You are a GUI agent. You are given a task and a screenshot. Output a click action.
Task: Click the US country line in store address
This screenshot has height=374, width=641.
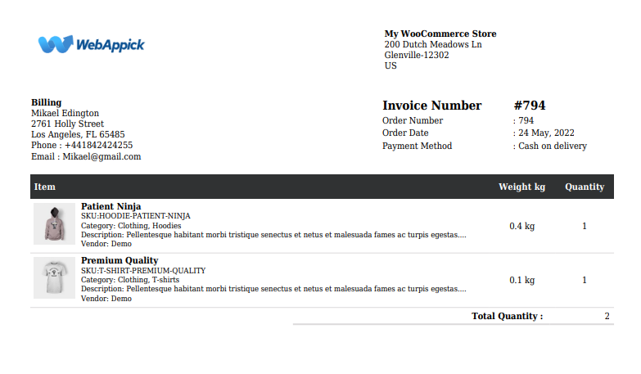(x=390, y=65)
